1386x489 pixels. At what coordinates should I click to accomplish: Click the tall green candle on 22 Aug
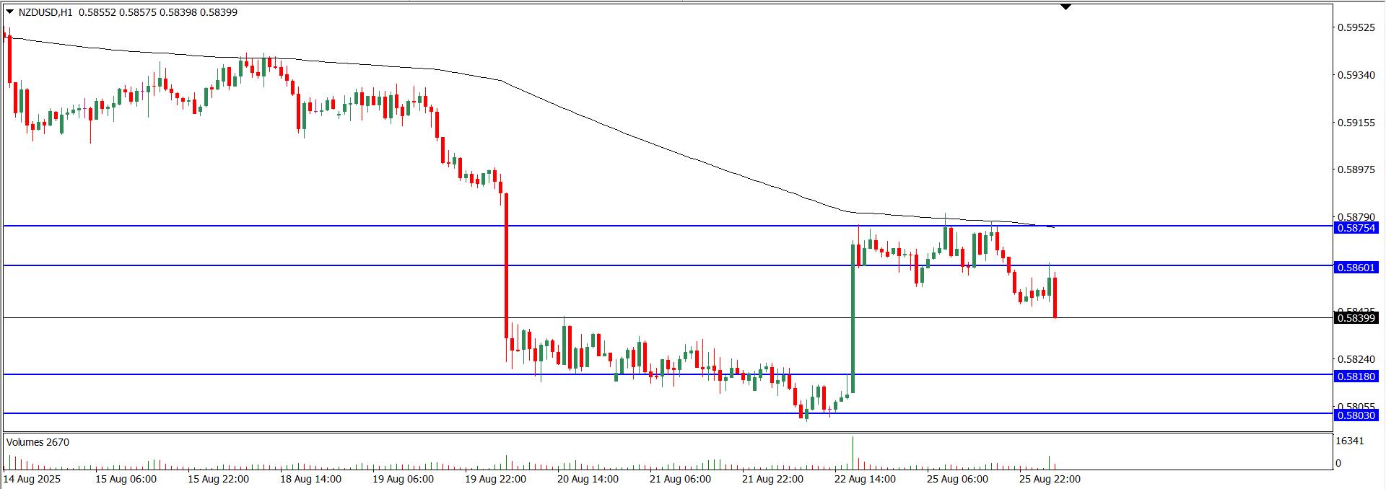click(853, 319)
